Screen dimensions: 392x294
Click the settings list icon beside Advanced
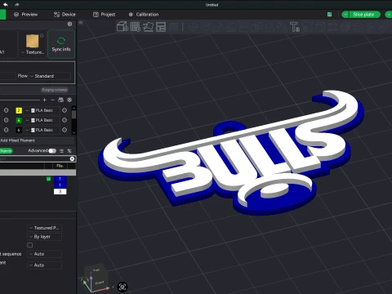coord(61,151)
